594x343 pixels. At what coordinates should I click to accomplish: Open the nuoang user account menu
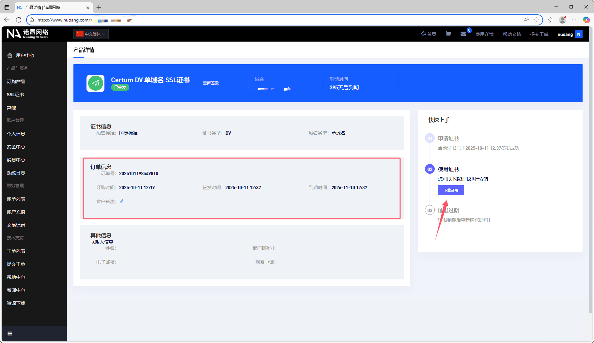(x=570, y=34)
